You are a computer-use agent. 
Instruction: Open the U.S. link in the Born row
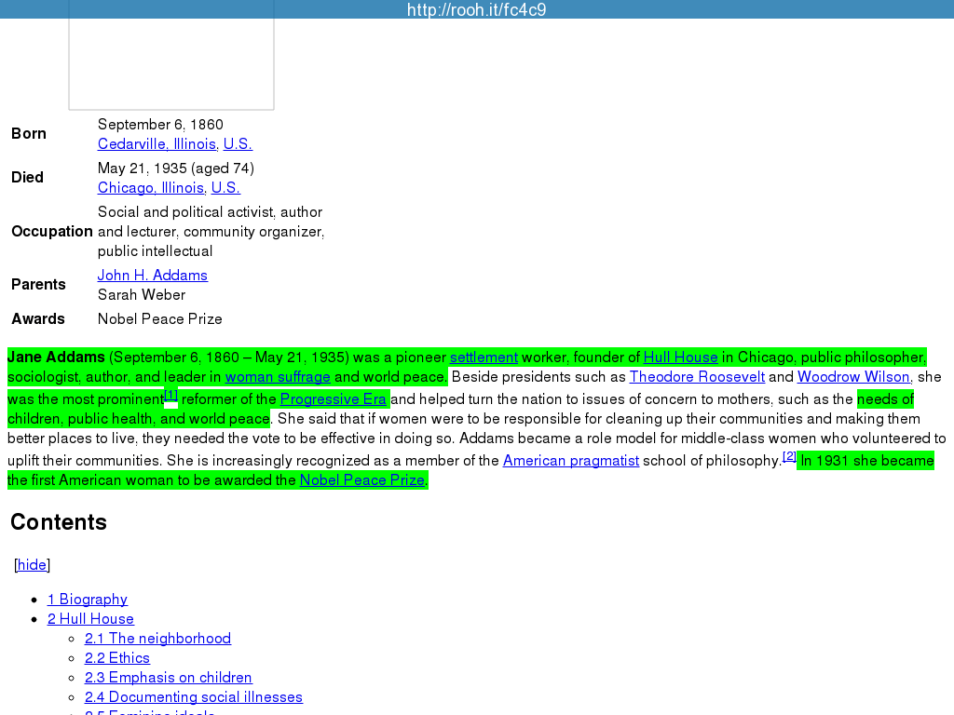[x=238, y=144]
